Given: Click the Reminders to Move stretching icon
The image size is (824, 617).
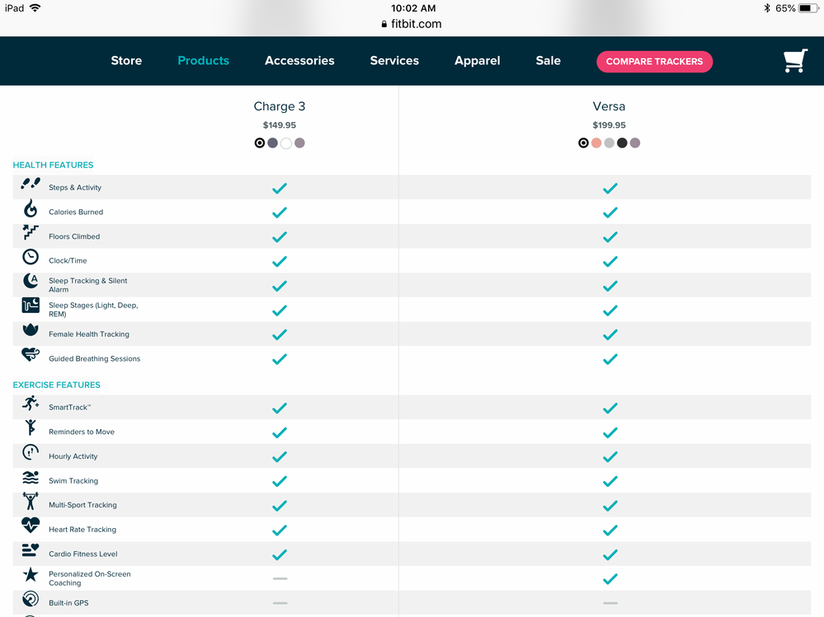Looking at the screenshot, I should click(31, 427).
